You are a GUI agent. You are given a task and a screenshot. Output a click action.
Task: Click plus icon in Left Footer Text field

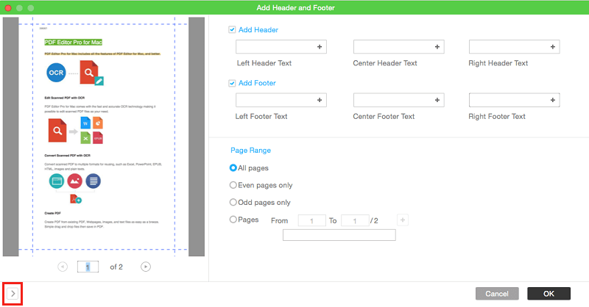(x=320, y=100)
